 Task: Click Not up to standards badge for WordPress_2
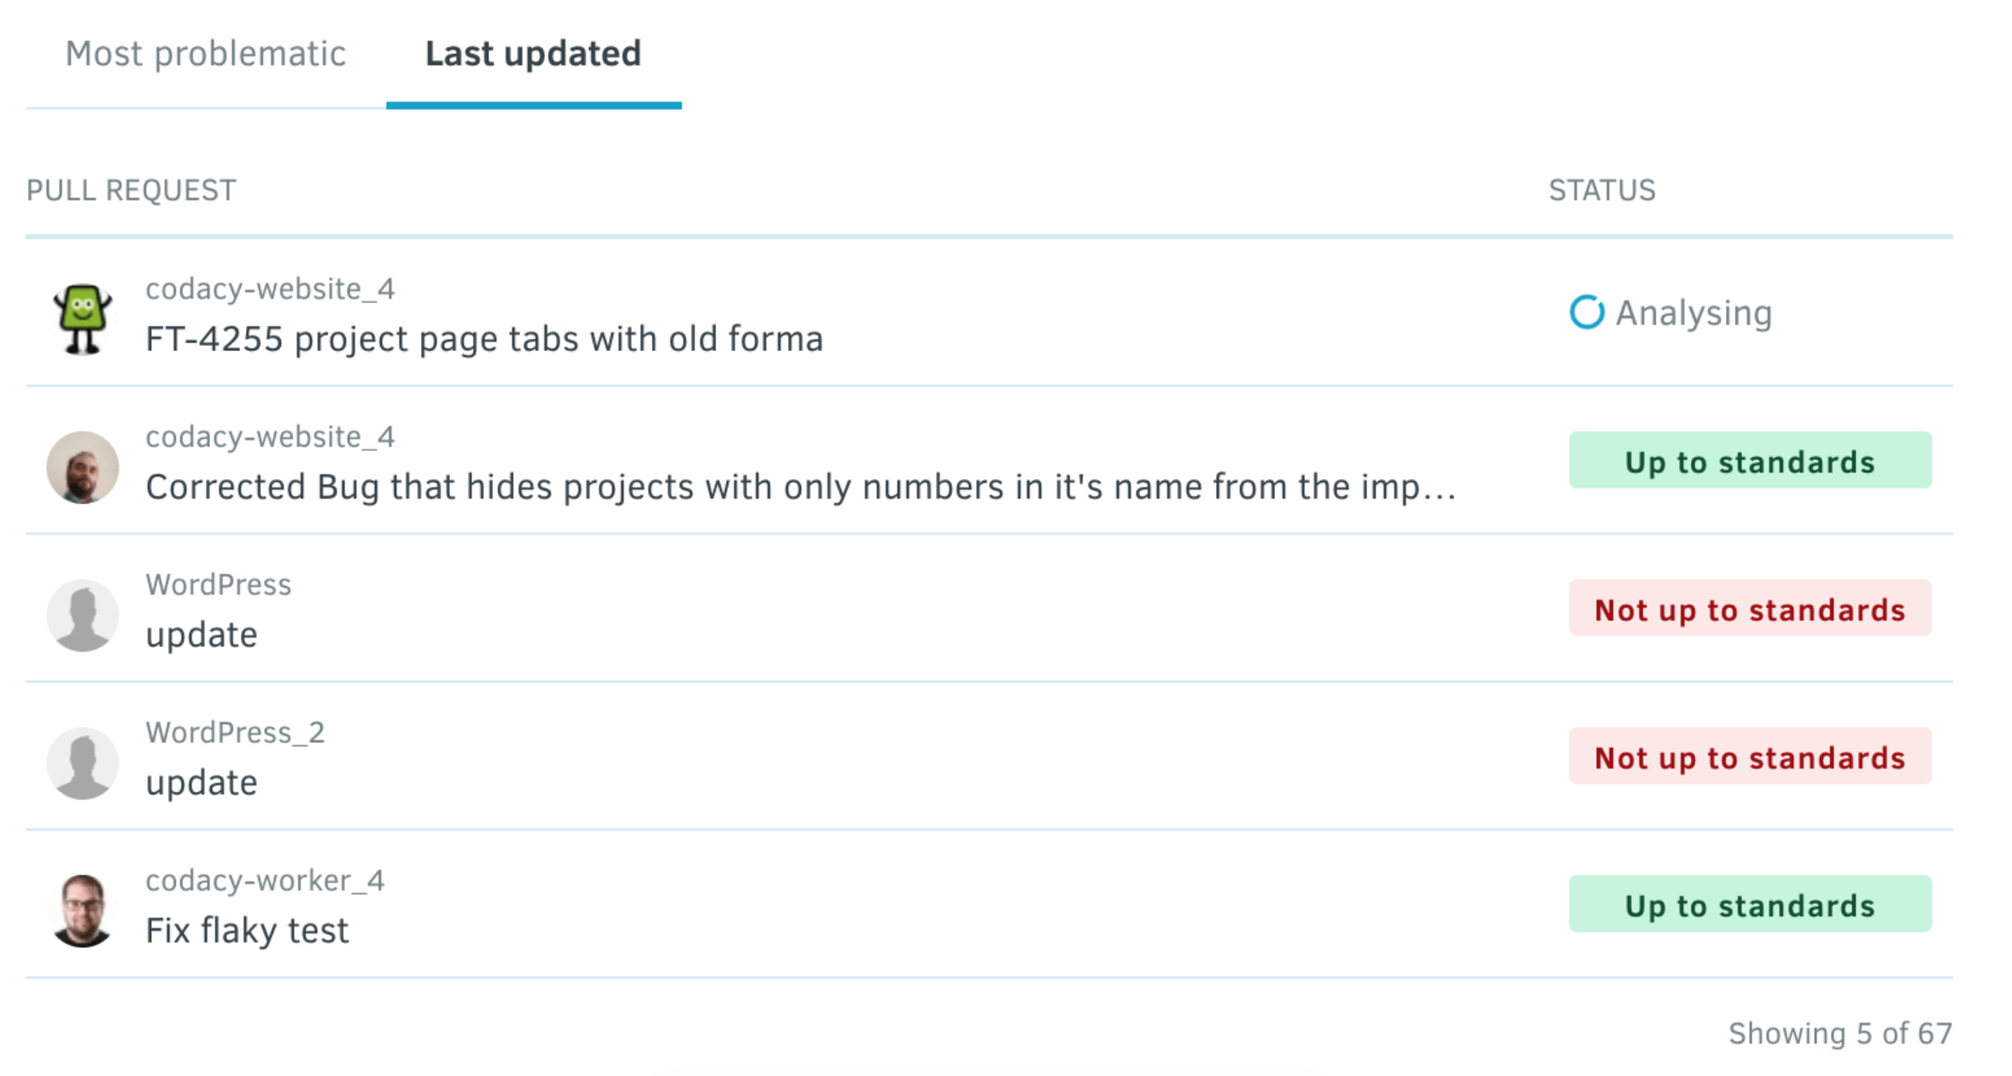pyautogui.click(x=1749, y=757)
